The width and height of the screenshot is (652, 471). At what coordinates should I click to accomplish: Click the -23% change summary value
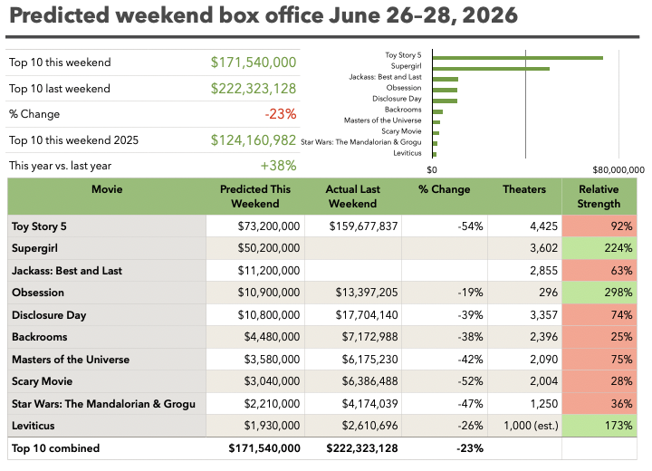[281, 114]
